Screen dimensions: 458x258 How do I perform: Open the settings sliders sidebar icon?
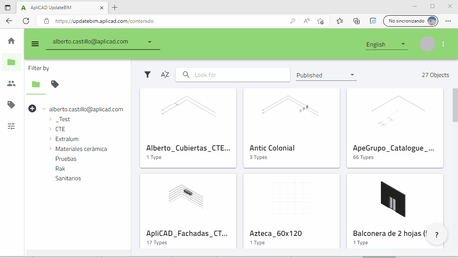coord(11,126)
